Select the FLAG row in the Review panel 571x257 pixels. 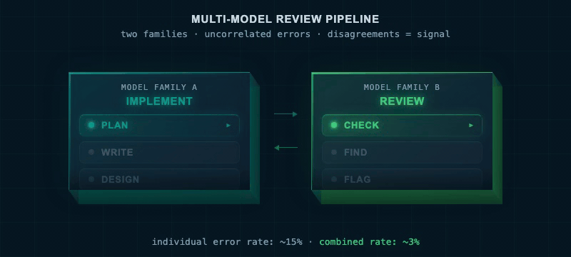click(x=402, y=179)
